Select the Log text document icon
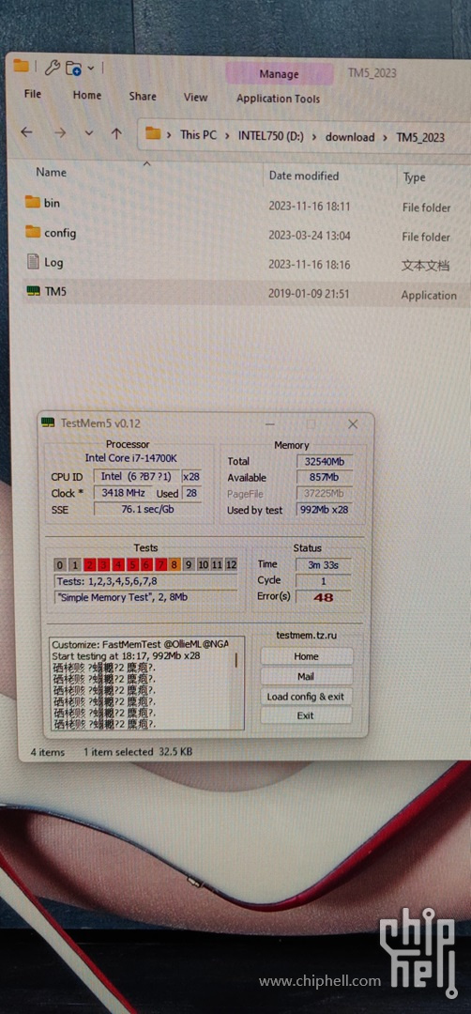 33,261
